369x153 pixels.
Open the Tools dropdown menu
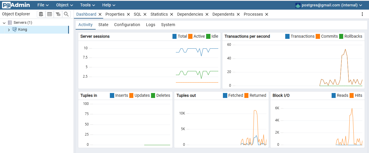88,5
